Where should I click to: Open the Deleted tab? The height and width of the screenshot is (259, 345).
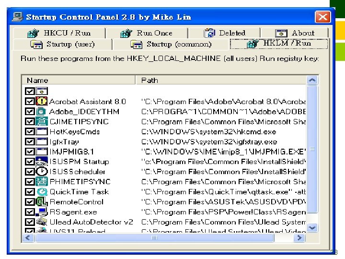pos(224,33)
